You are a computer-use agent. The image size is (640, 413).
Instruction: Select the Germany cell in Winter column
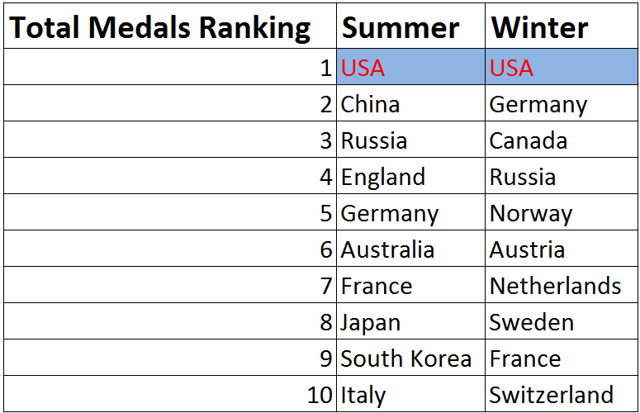pos(562,104)
